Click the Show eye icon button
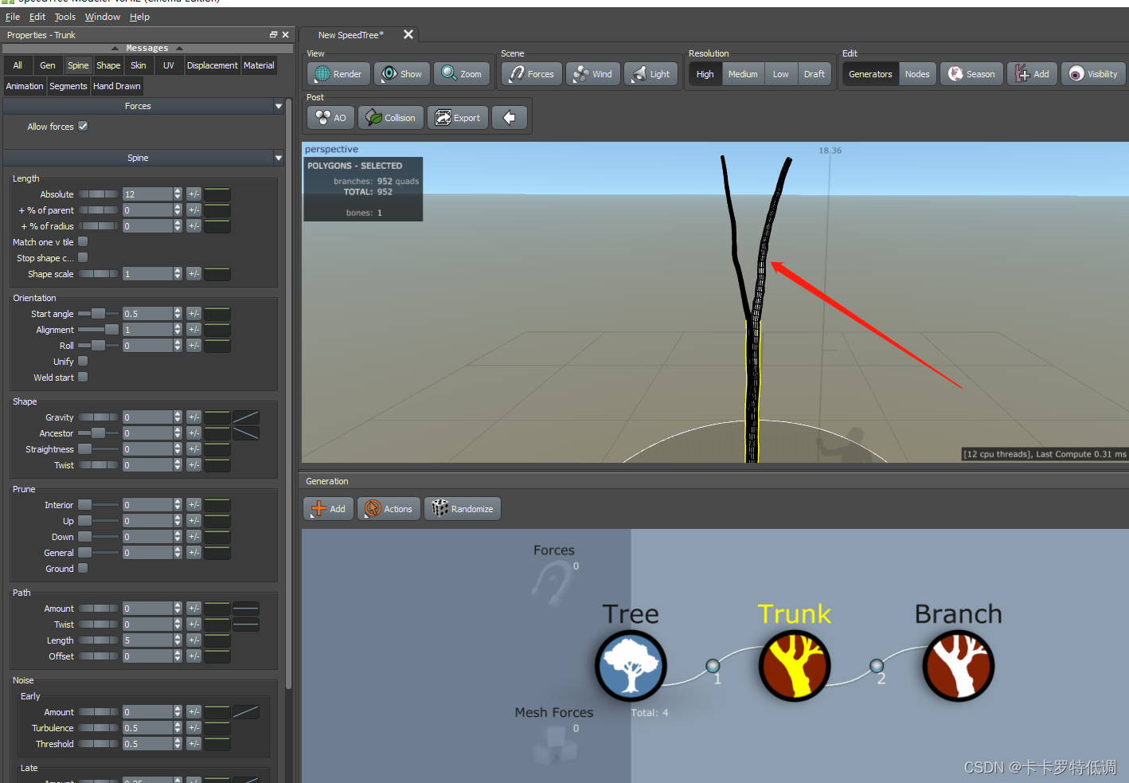Viewport: 1129px width, 783px height. 402,74
